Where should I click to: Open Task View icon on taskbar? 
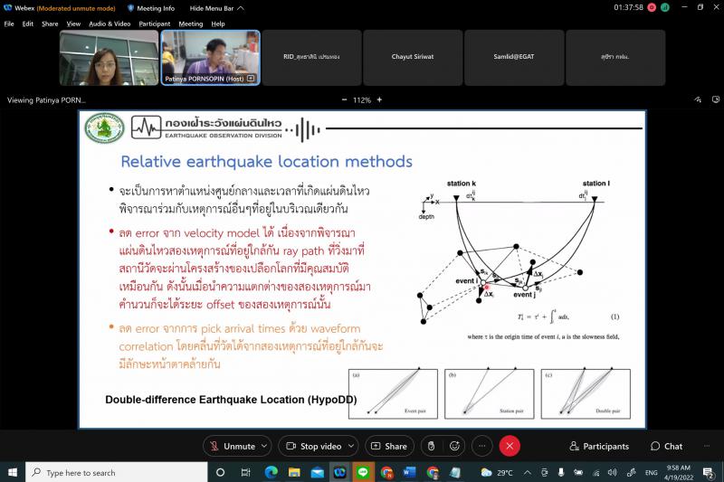[245, 472]
